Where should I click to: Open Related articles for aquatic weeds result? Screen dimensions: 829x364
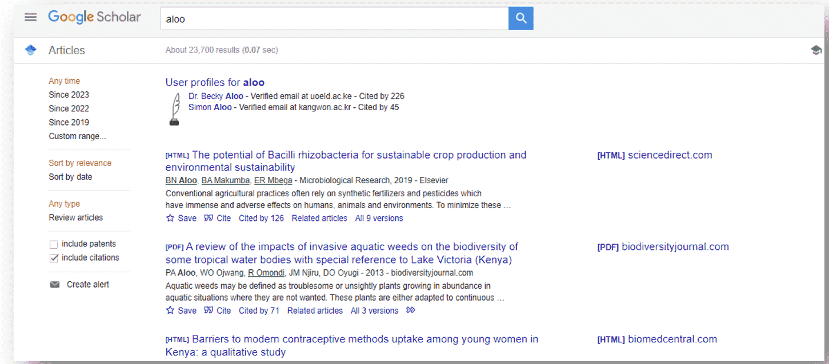(x=315, y=310)
